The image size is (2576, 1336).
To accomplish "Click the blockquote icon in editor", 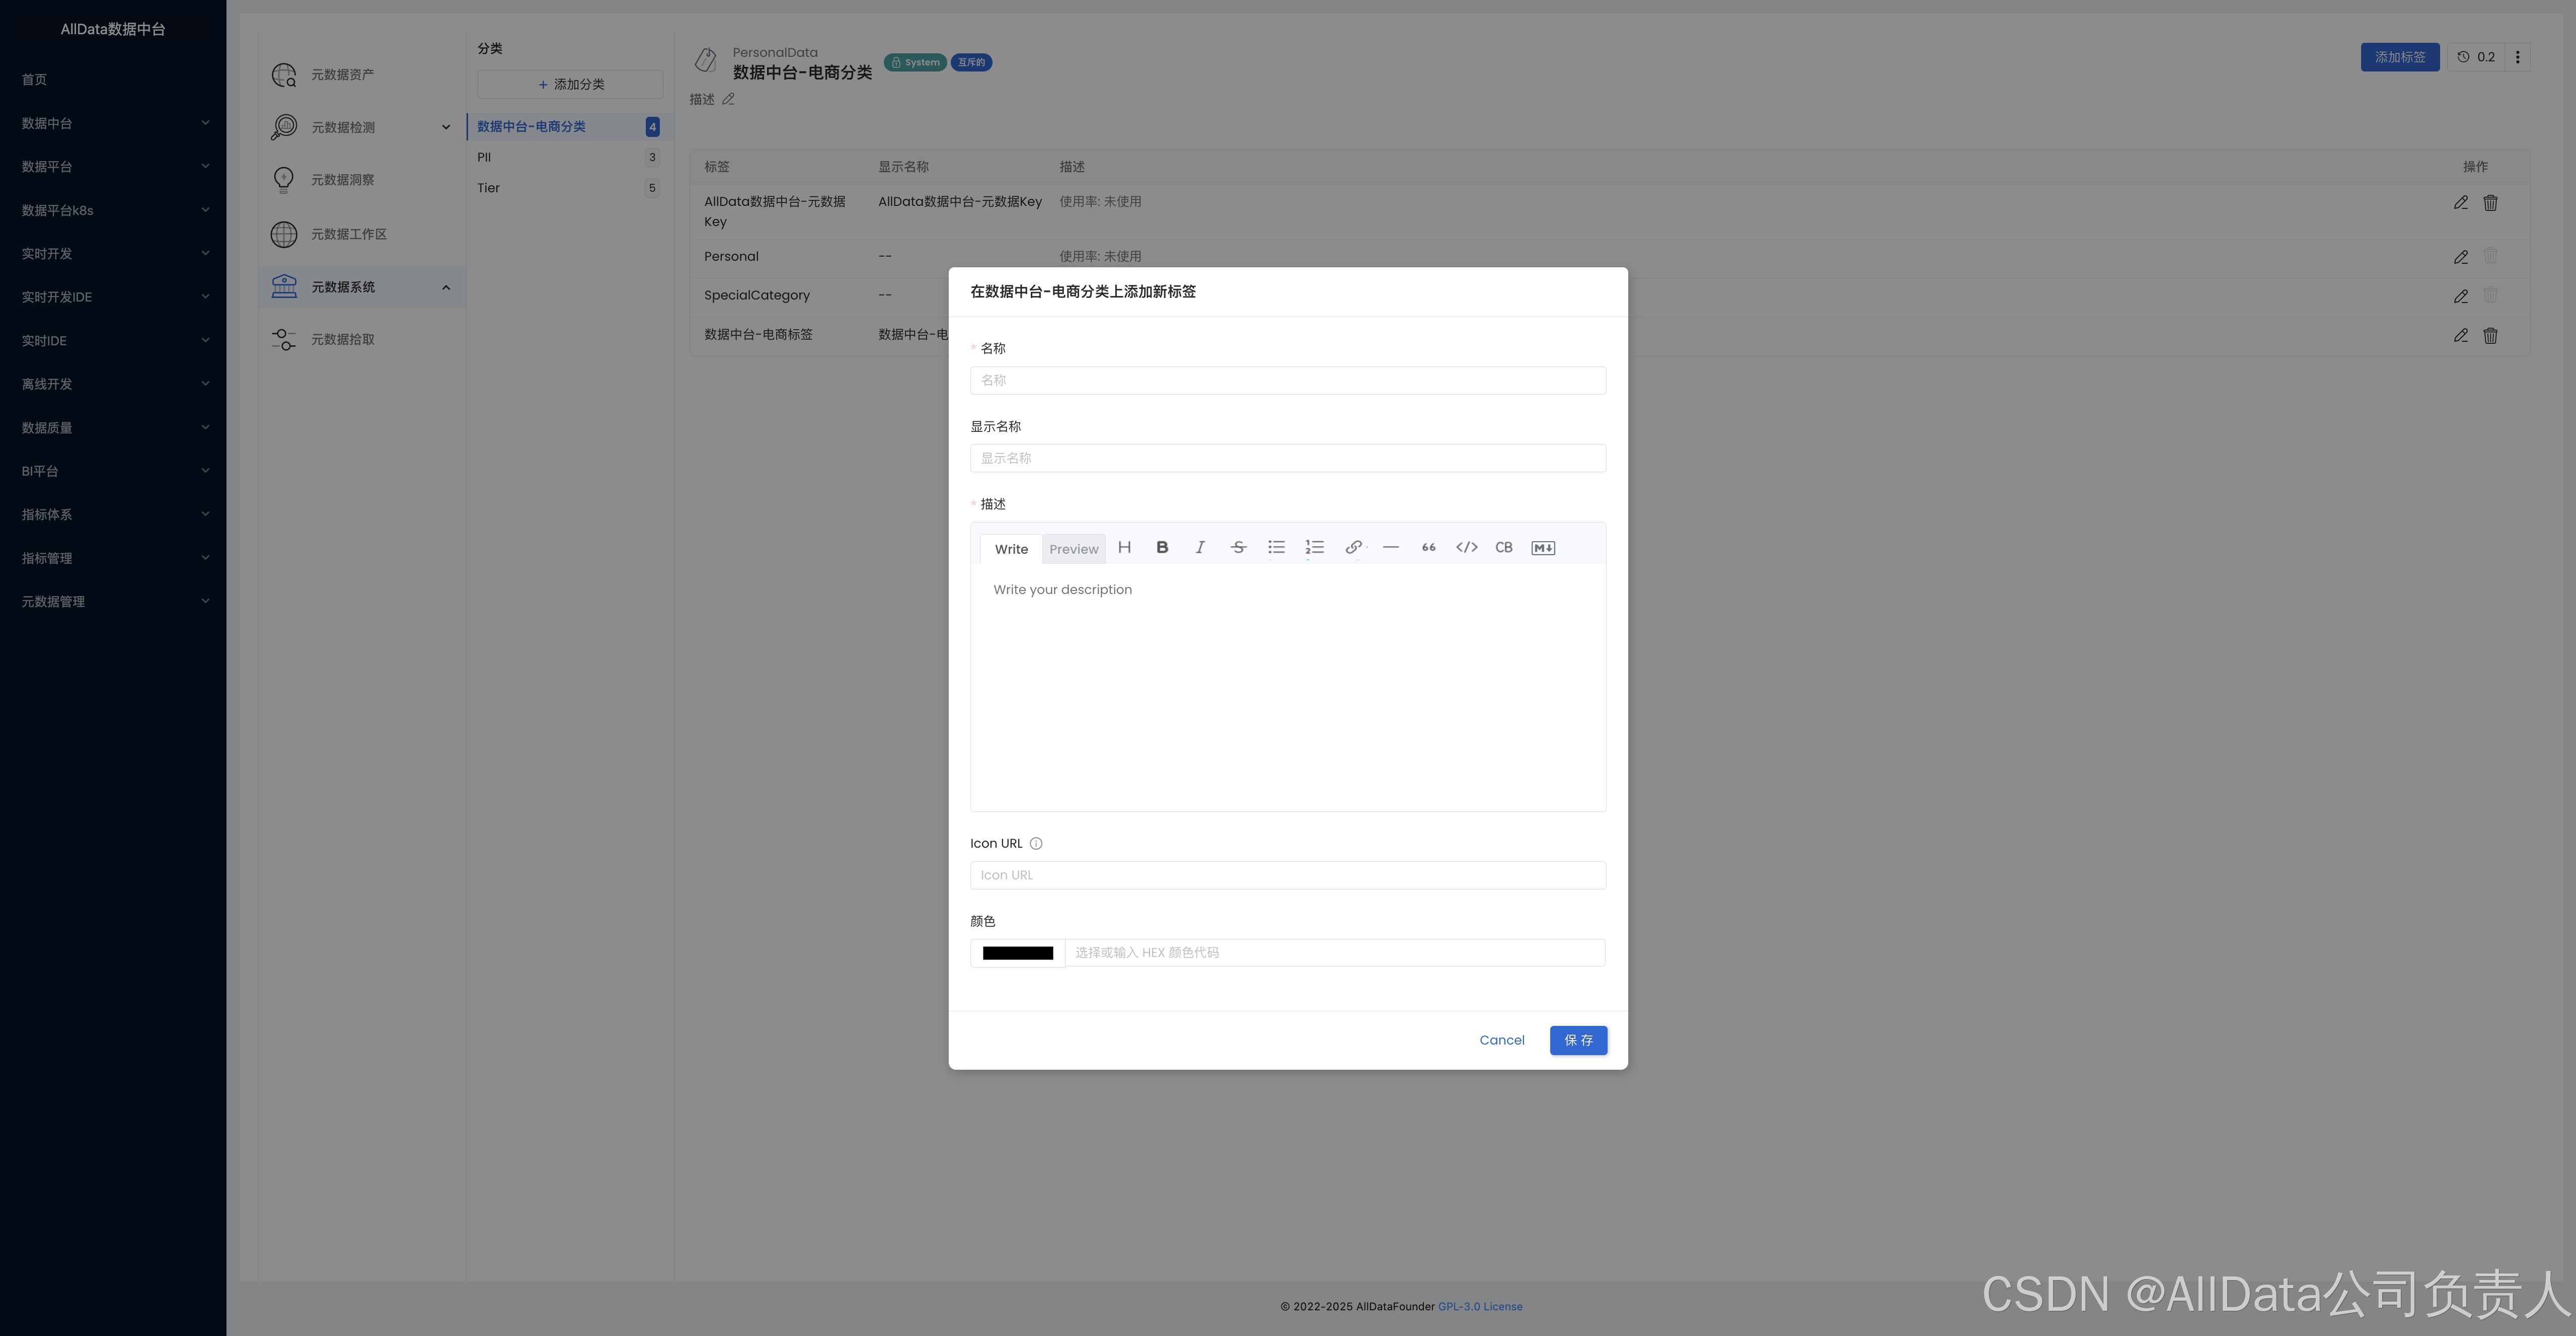I will click(1428, 547).
